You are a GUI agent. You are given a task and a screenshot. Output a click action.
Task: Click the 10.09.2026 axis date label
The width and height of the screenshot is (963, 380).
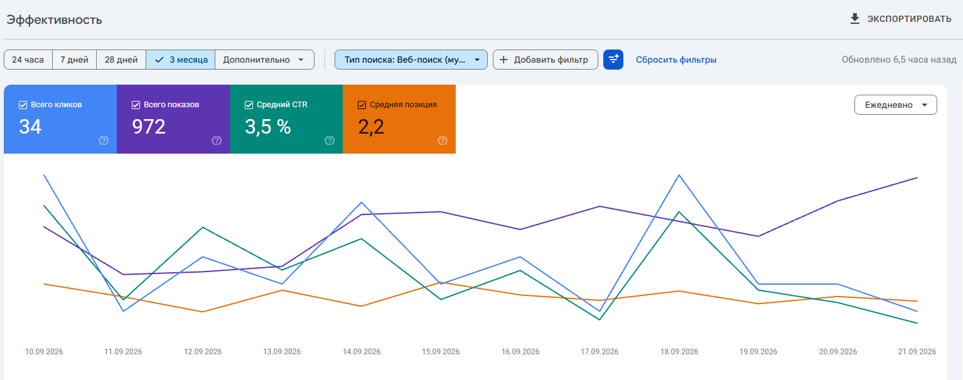click(44, 352)
